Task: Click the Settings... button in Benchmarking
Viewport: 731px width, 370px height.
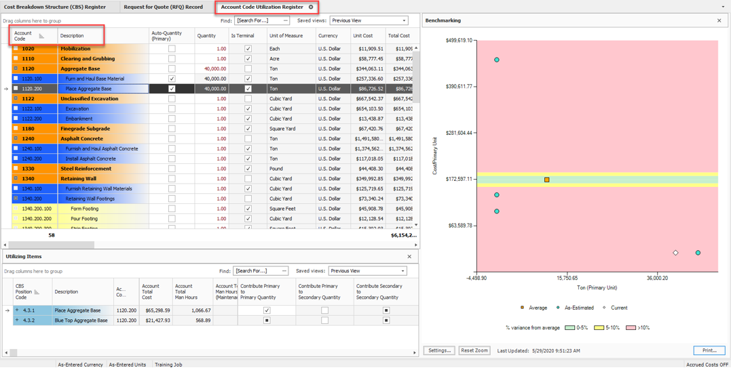Action: click(439, 350)
